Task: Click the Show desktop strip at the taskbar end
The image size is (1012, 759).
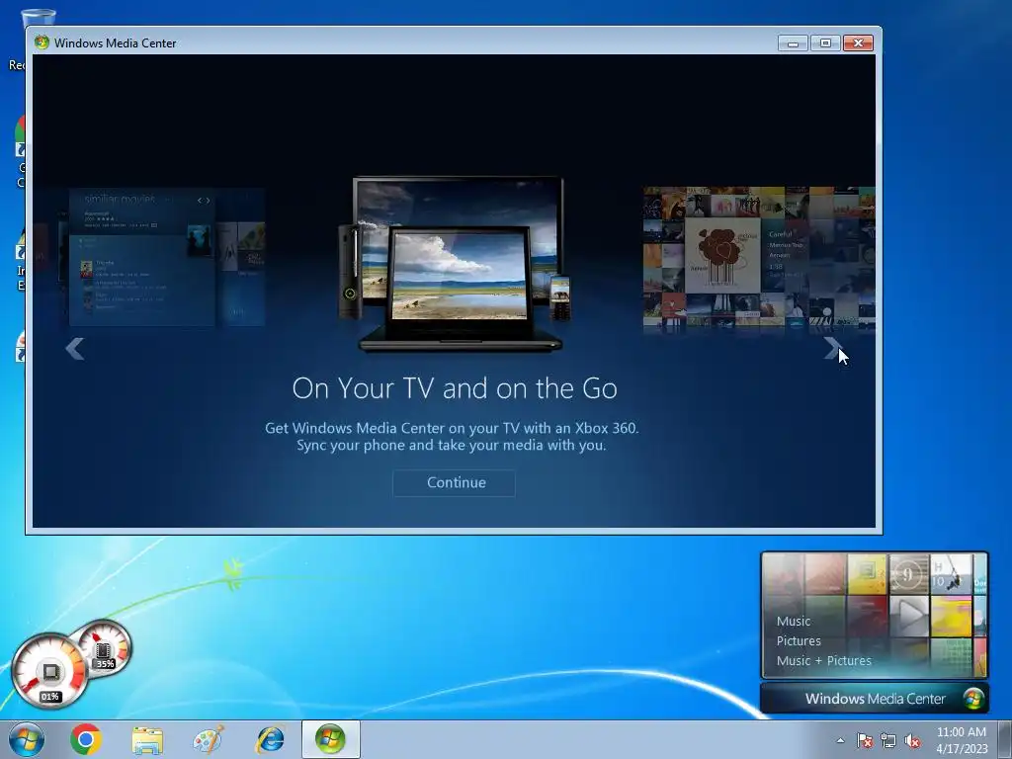Action: coord(1005,739)
